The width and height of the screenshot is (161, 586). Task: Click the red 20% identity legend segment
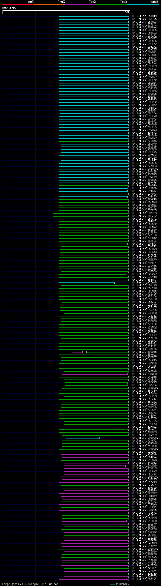(18, 5)
